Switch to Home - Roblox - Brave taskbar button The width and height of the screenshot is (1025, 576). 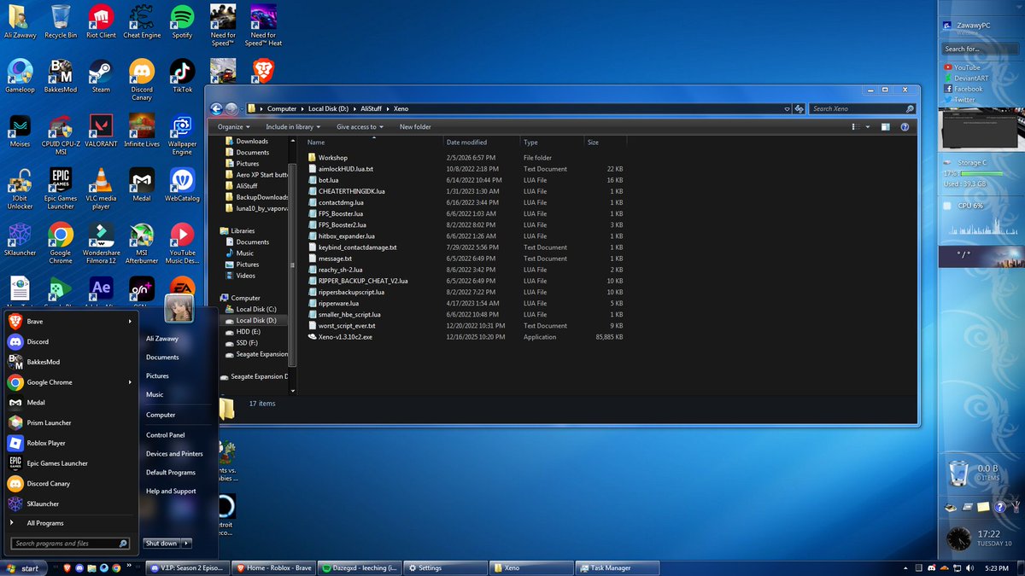[x=272, y=567]
